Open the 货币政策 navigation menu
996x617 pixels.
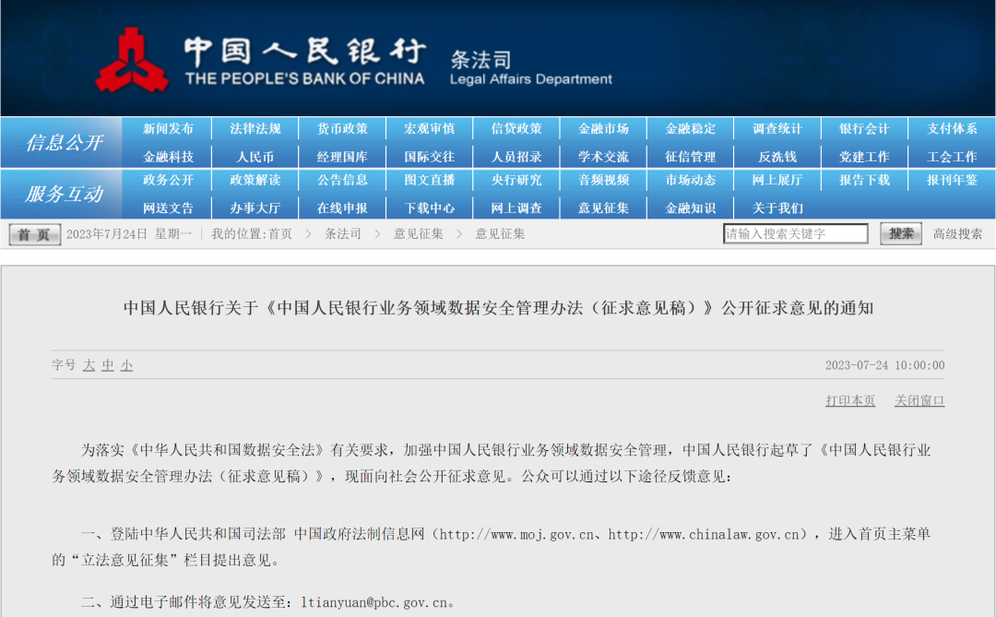(x=343, y=128)
